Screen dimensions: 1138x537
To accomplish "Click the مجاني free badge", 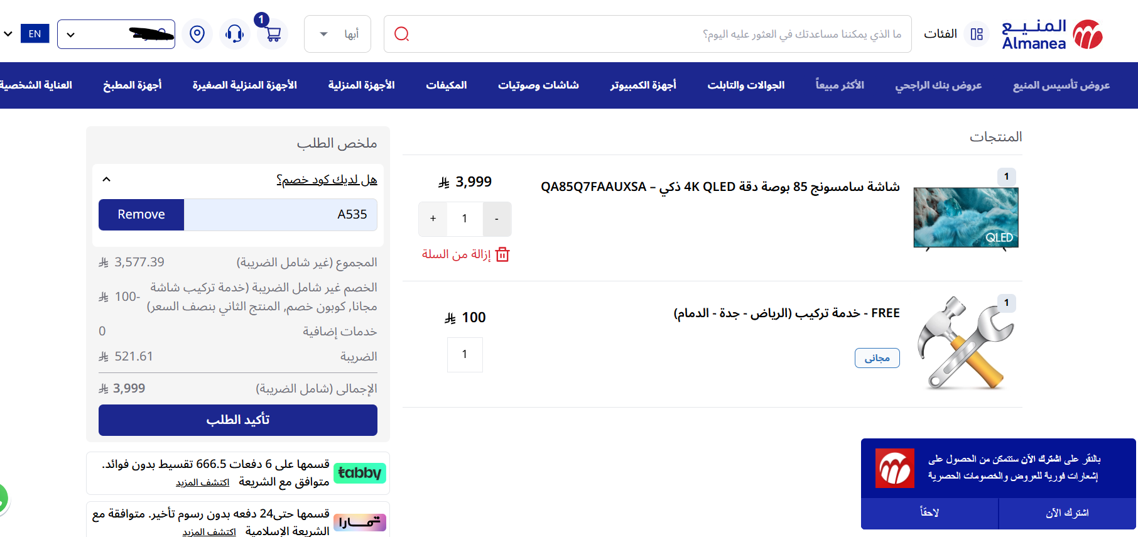I will tap(877, 358).
